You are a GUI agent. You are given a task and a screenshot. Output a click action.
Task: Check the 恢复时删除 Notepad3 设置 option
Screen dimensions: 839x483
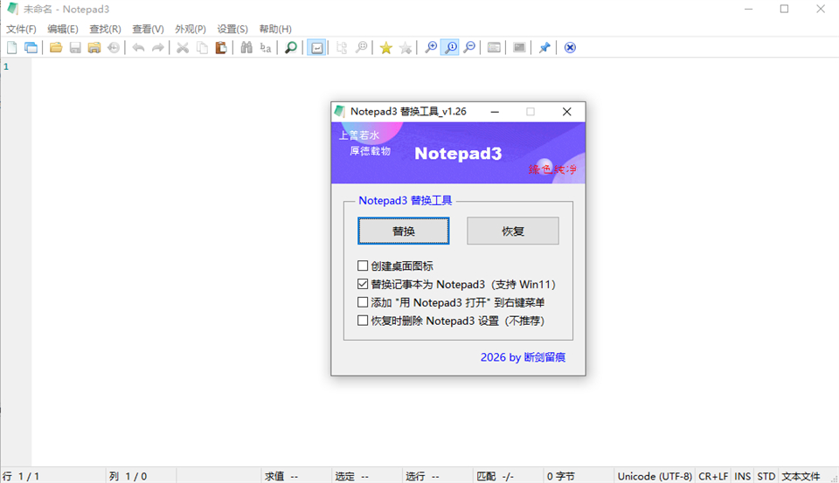pos(363,321)
